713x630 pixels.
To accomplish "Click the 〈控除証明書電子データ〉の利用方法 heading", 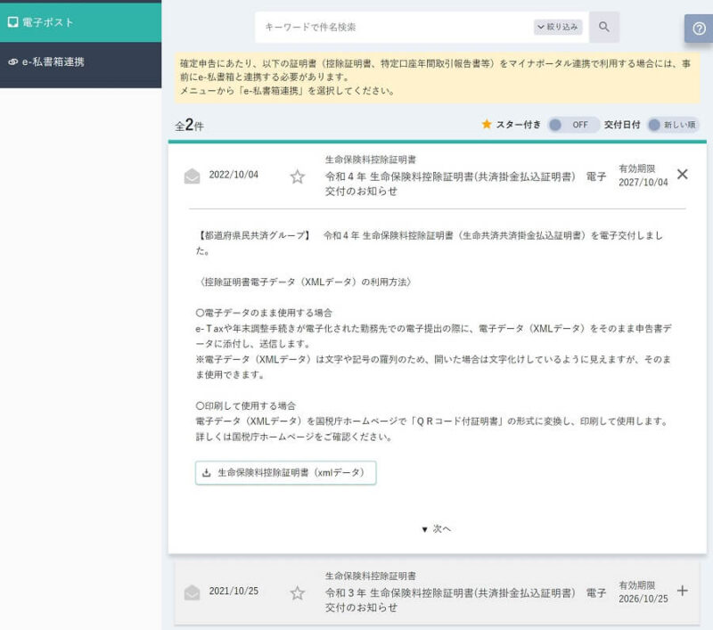I will click(x=305, y=282).
